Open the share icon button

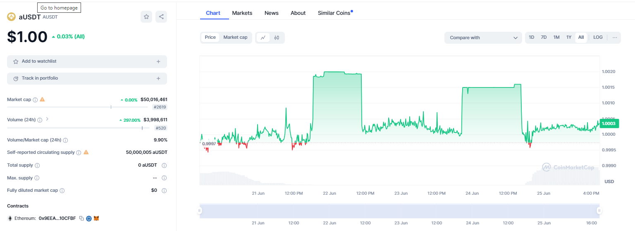point(161,17)
